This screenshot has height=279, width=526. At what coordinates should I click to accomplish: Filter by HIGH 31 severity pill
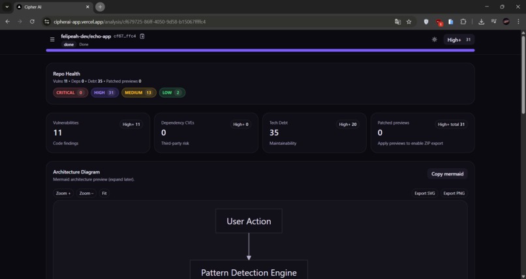pyautogui.click(x=104, y=93)
